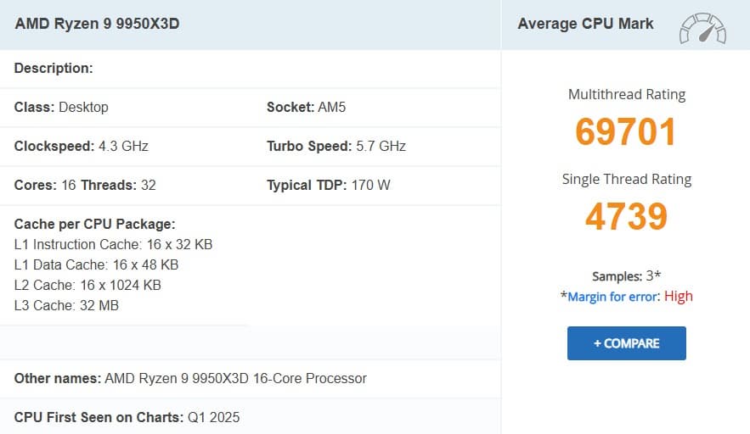Select the AMD Ryzen 9 9950X3D heading
The image size is (750, 434).
coord(97,24)
